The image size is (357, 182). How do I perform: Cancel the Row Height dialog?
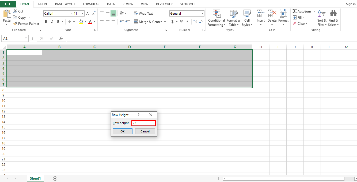click(x=145, y=131)
